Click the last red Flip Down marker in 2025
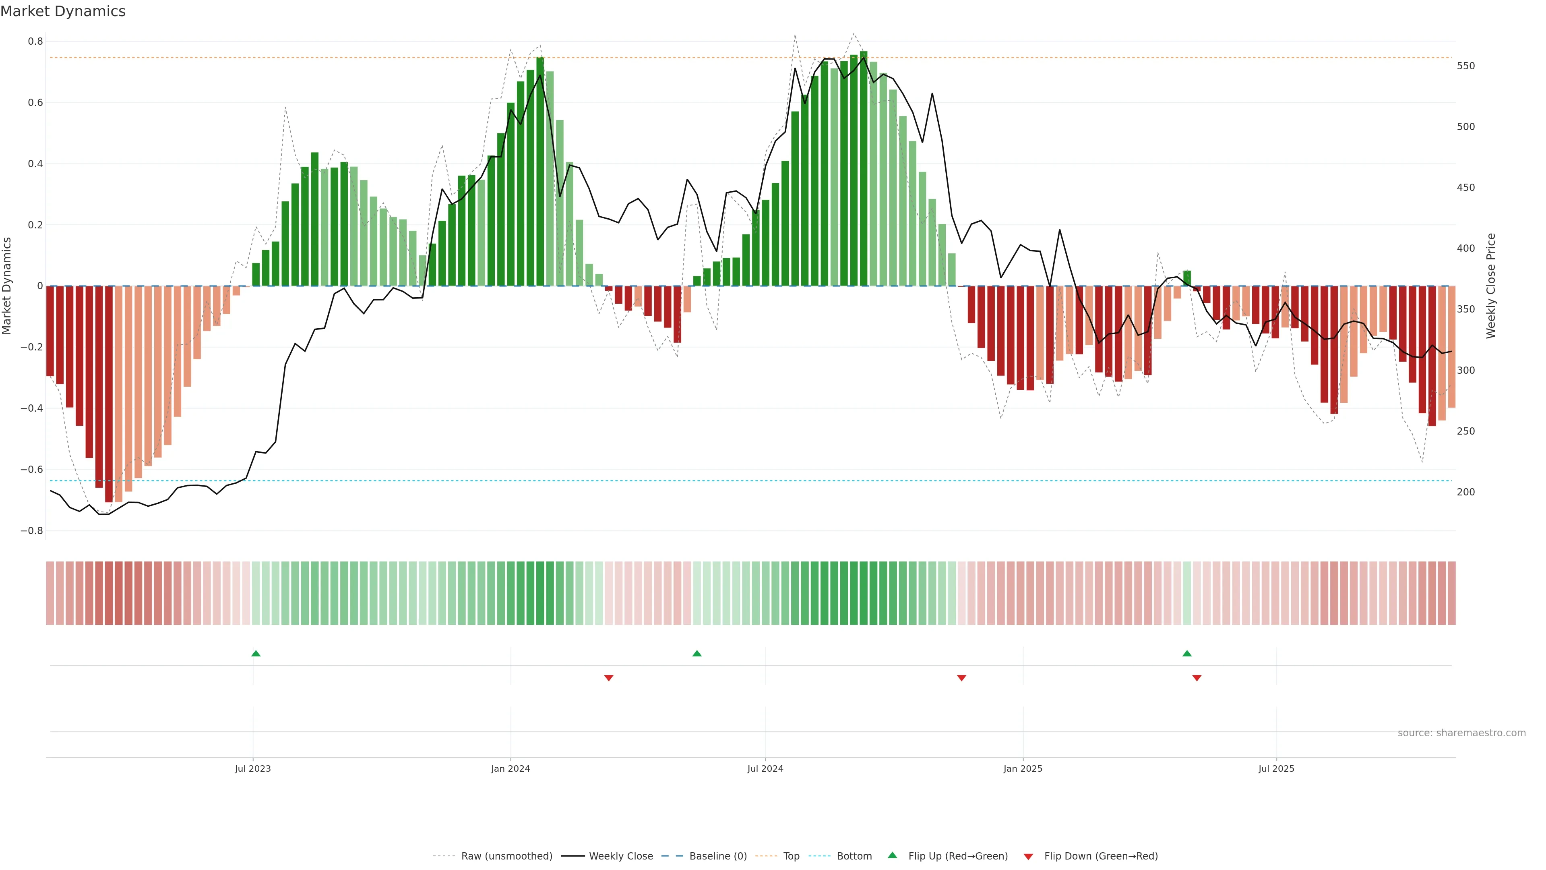Viewport: 1546px width, 870px height. (1197, 678)
